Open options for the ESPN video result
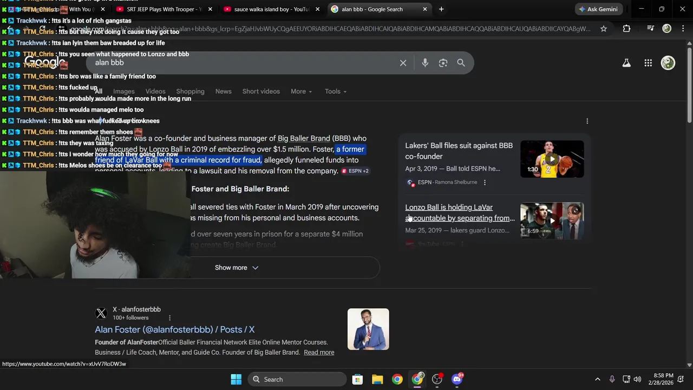Image resolution: width=693 pixels, height=390 pixels. click(485, 183)
